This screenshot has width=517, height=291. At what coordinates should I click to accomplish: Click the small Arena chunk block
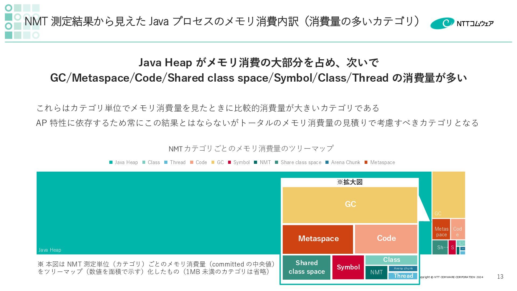point(403,268)
